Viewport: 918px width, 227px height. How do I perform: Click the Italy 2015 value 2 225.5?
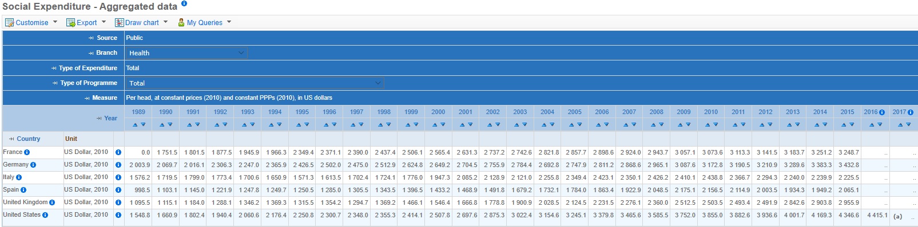(x=849, y=178)
